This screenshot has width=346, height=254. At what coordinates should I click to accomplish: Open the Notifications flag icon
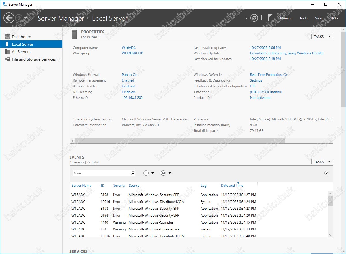pos(270,18)
